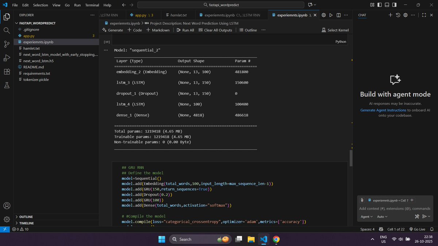Open the Copilot chat icon in title bar
The height and width of the screenshot is (246, 438).
click(x=310, y=5)
